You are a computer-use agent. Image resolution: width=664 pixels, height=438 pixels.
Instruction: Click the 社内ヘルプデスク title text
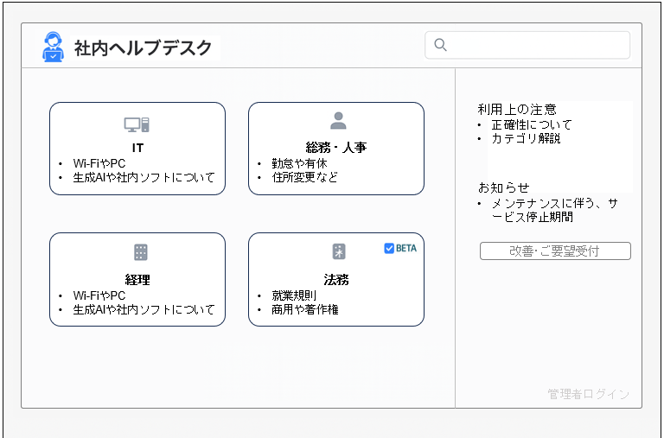144,48
